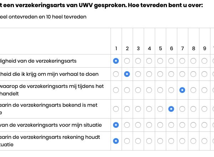Image resolution: width=214 pixels, height=157 pixels.
Task: Choose rating 2 in 'verzekeringsarts bekend is met' row
Action: click(x=127, y=109)
